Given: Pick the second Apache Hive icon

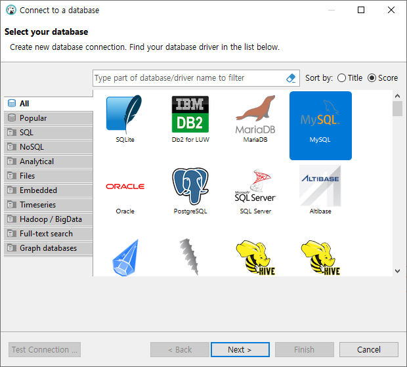Looking at the screenshot, I should click(x=320, y=257).
